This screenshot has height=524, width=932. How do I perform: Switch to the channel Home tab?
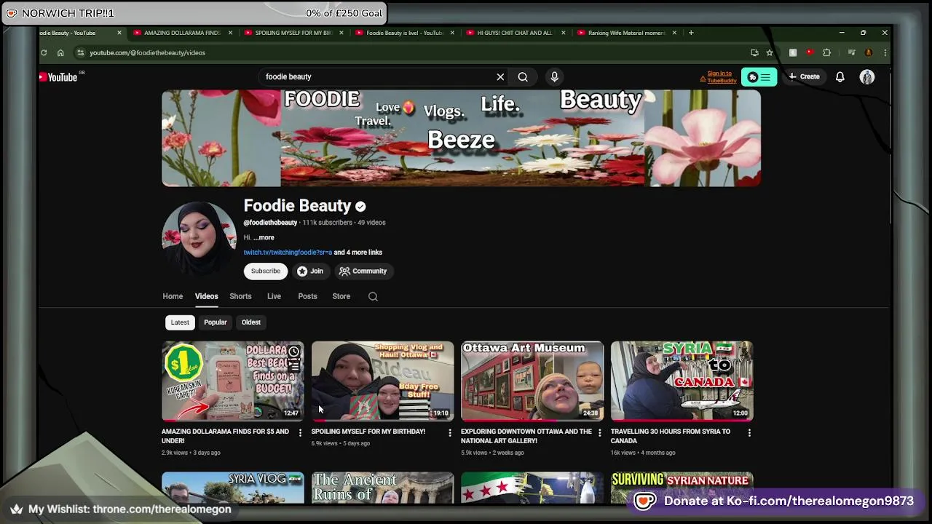click(x=173, y=296)
